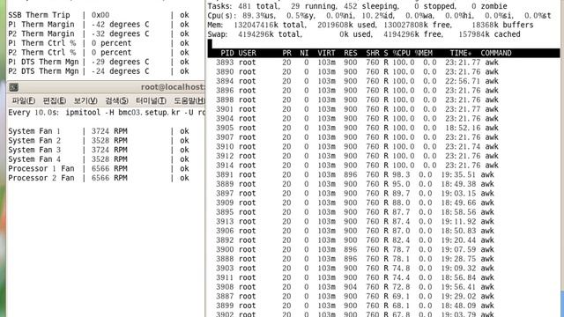Viewport: 564px width, 317px height.
Task: Click the Cpu(s) usage summary line
Action: pos(379,16)
